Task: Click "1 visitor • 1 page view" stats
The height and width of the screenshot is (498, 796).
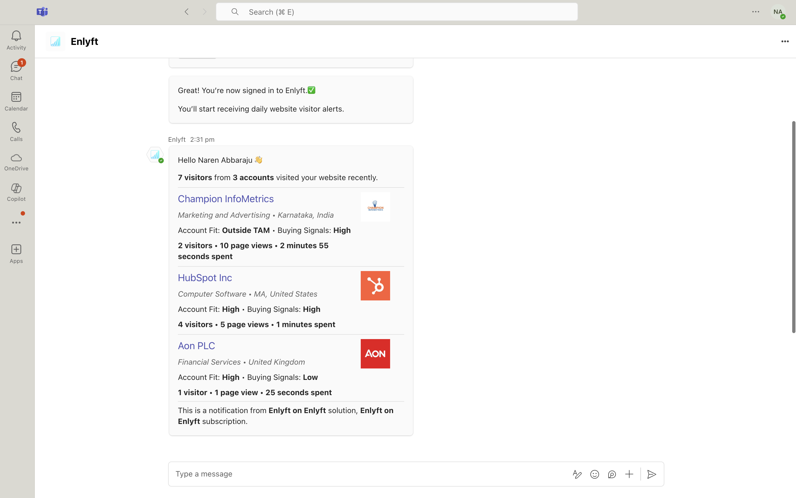Action: pos(255,393)
